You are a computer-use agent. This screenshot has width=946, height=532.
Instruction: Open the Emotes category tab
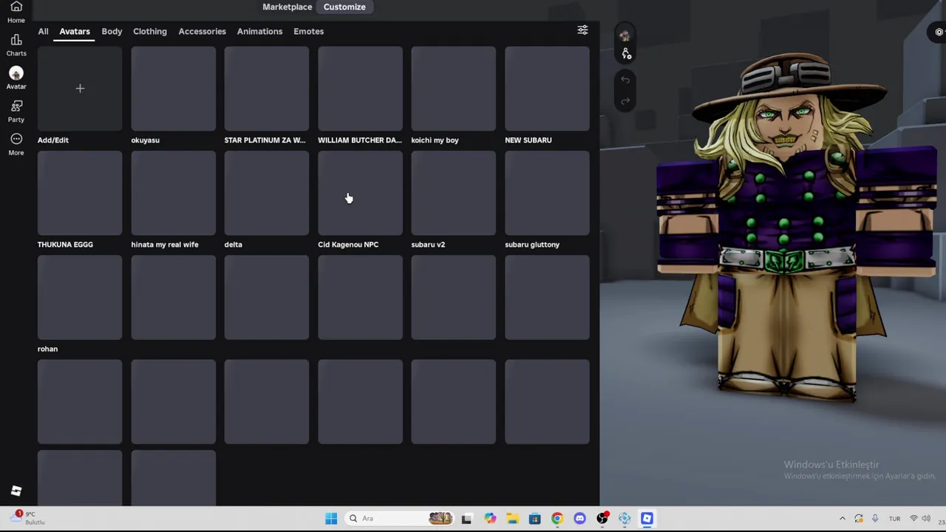(x=308, y=31)
